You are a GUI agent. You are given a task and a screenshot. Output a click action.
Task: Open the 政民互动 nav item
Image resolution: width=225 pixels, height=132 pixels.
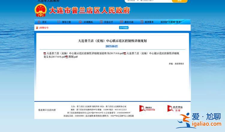pyautogui.click(x=129, y=22)
